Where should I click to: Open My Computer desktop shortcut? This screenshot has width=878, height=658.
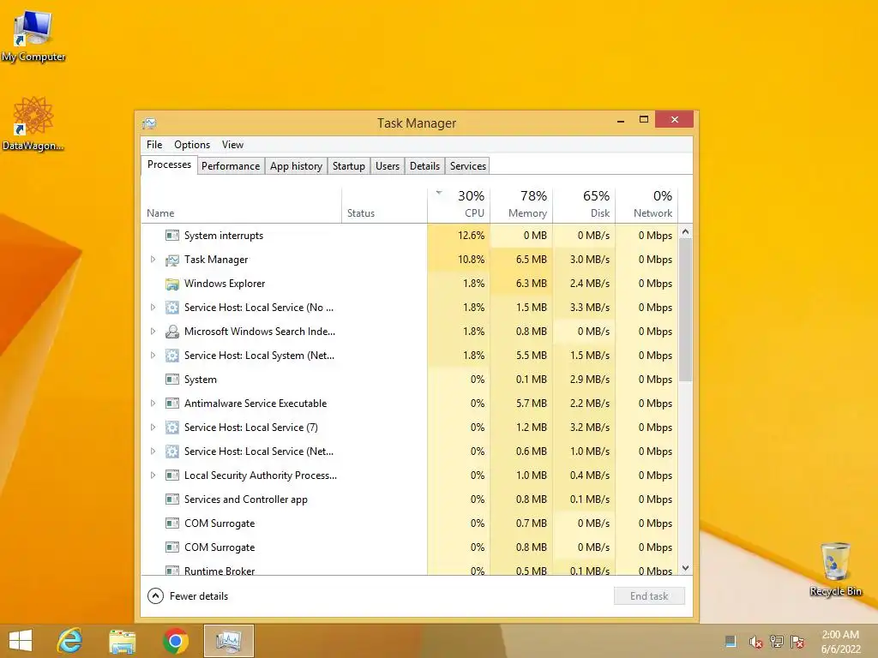tap(33, 33)
